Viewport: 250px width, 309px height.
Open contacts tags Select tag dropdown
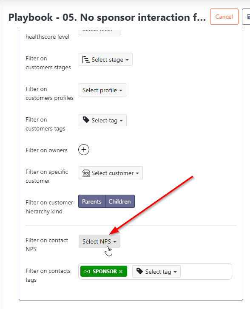(x=156, y=272)
